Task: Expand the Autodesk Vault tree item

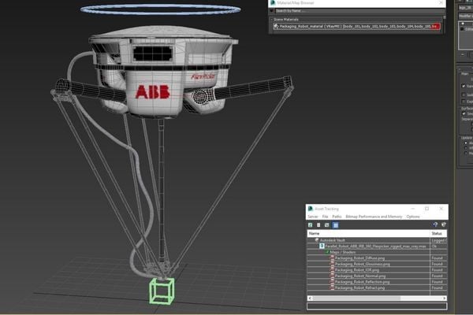Action: point(317,239)
